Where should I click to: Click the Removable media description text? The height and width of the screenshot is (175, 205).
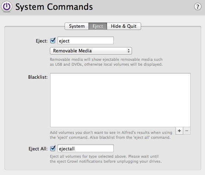coord(106,62)
